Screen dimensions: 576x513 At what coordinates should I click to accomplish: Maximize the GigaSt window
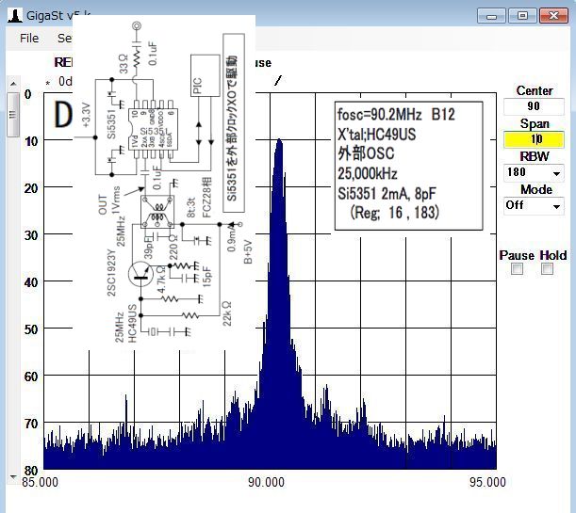pyautogui.click(x=522, y=16)
